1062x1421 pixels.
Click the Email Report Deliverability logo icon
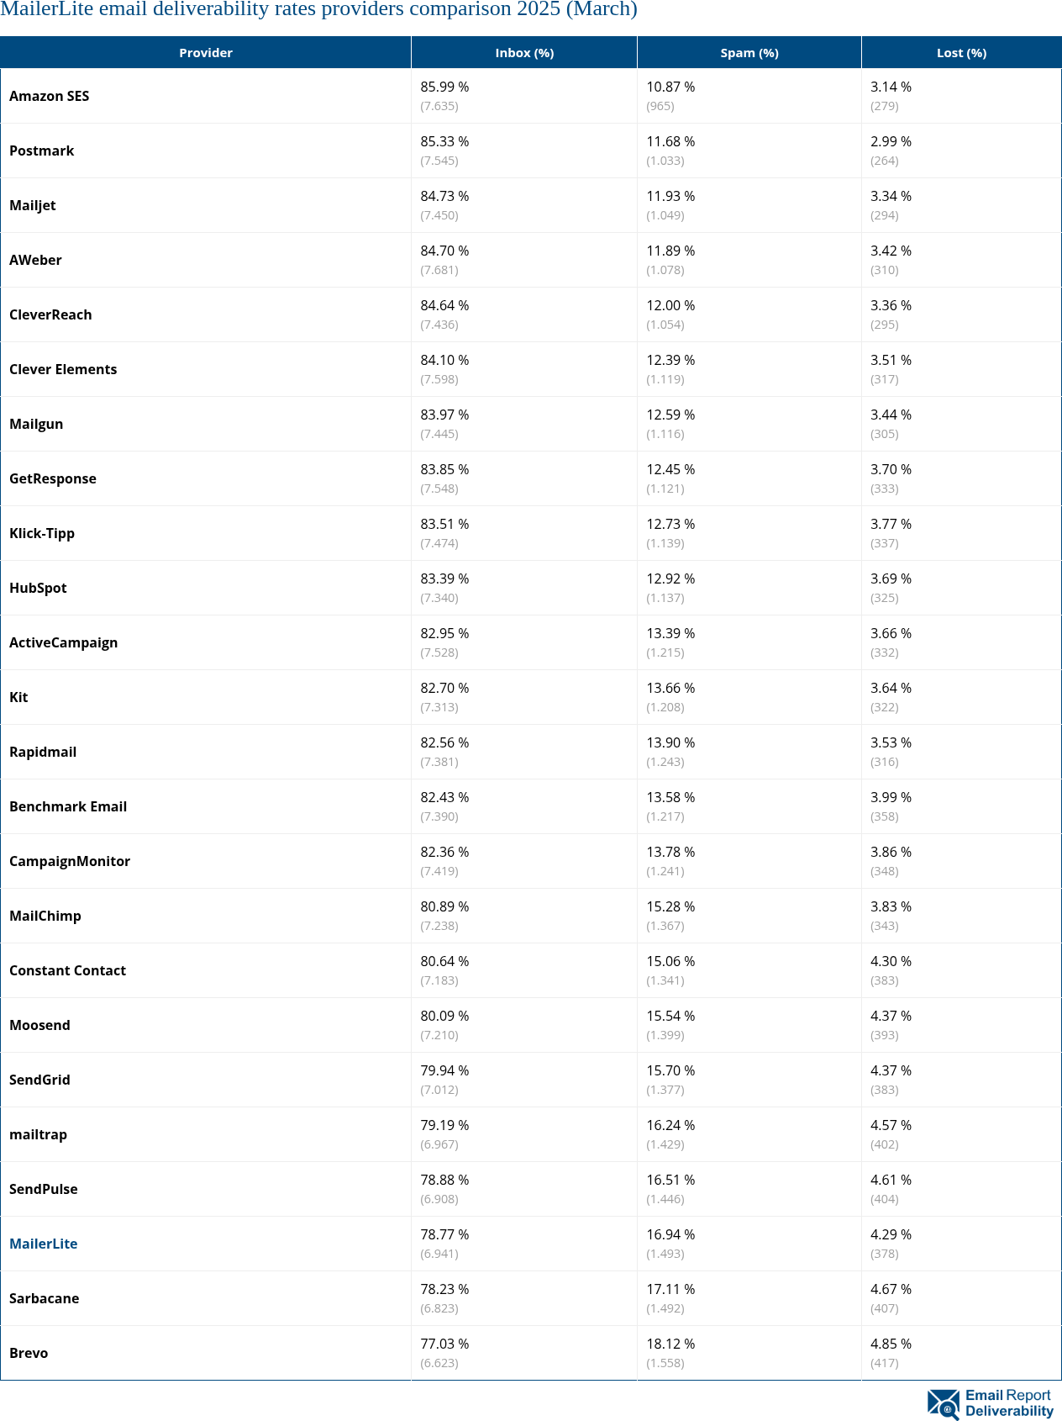944,1403
